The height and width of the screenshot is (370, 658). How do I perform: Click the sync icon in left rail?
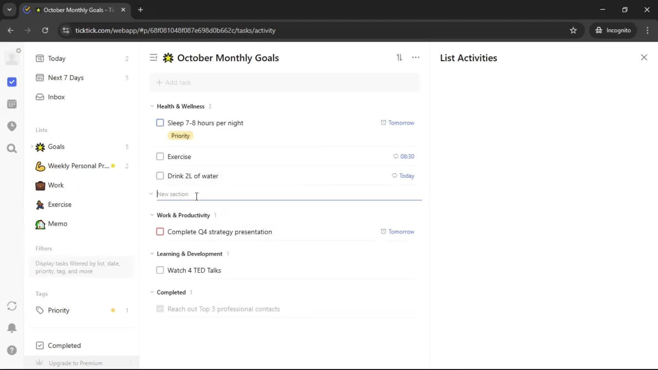pos(12,306)
